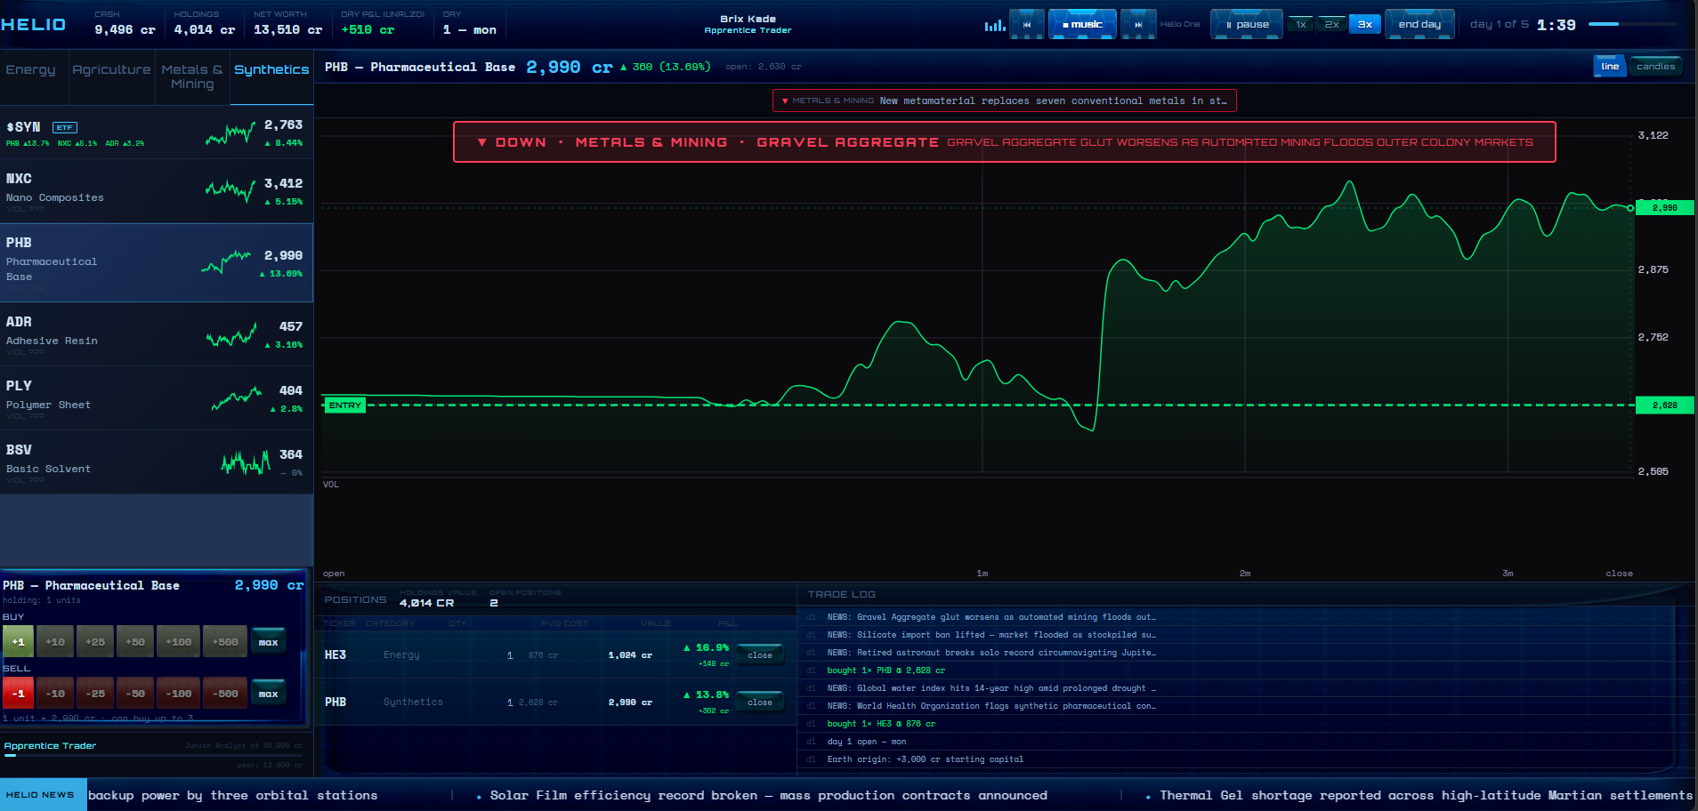Switch to the Energy category tab
The image size is (1698, 811).
pyautogui.click(x=29, y=68)
